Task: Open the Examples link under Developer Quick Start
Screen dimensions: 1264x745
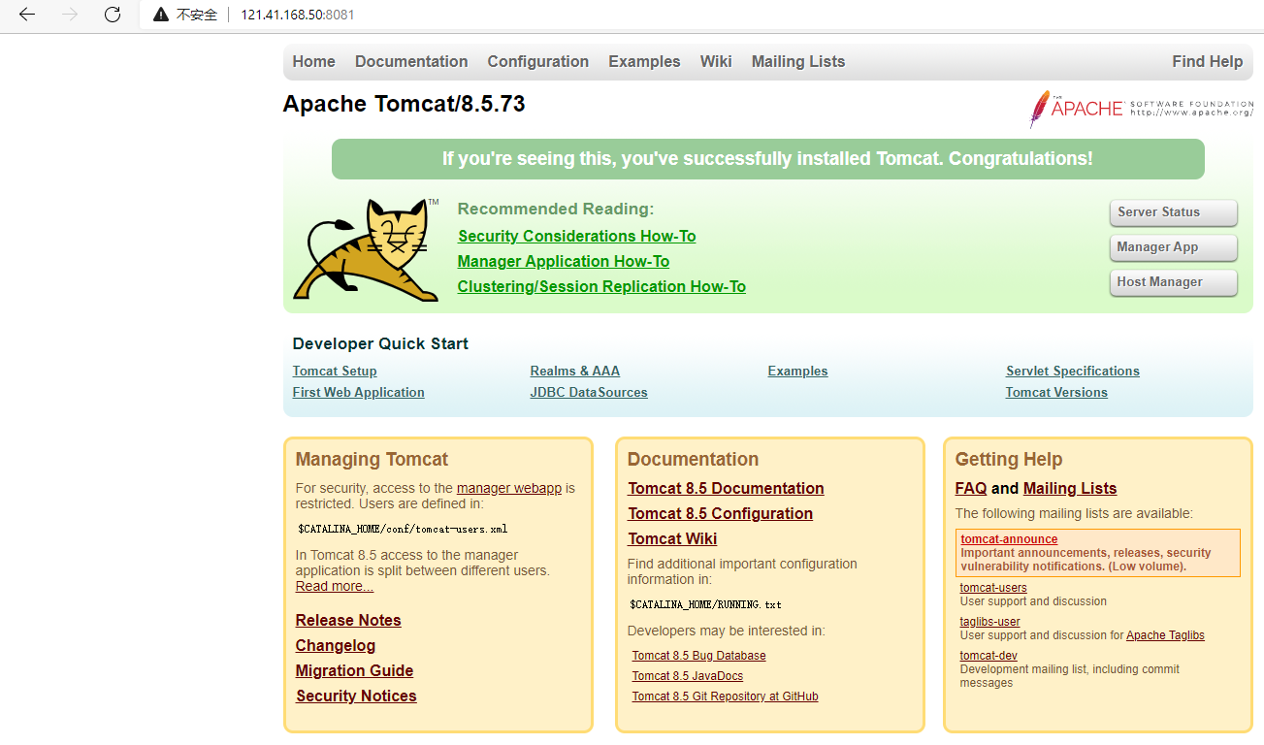Action: pyautogui.click(x=798, y=372)
